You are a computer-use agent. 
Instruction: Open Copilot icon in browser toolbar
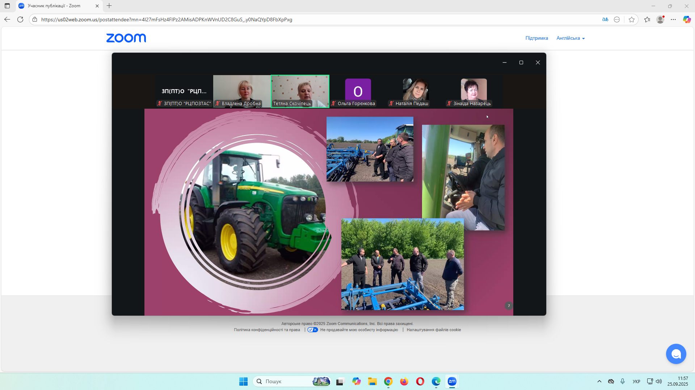[x=687, y=19]
